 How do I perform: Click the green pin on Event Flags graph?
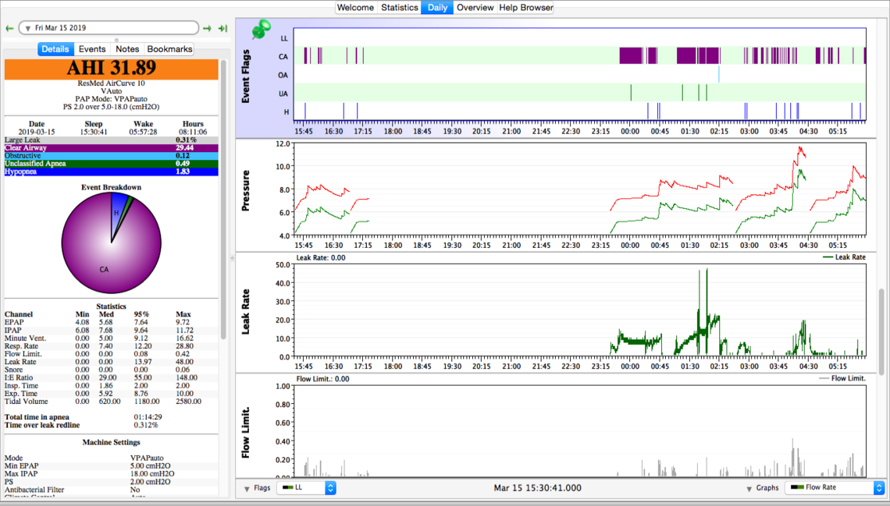click(261, 30)
